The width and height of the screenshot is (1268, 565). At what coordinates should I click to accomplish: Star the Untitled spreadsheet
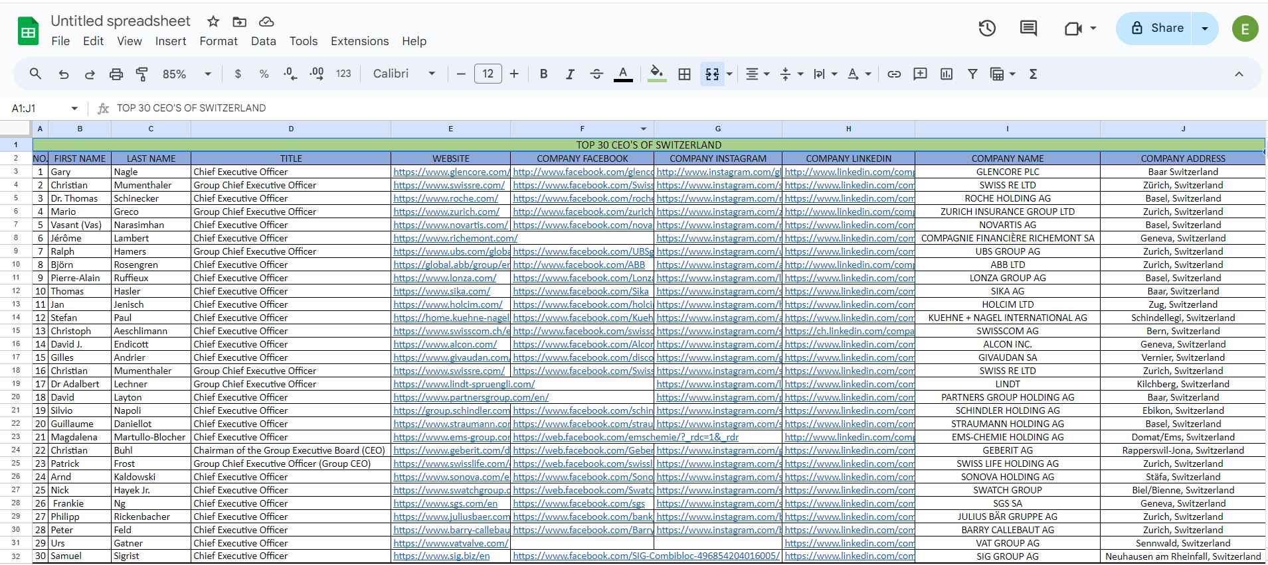(213, 21)
